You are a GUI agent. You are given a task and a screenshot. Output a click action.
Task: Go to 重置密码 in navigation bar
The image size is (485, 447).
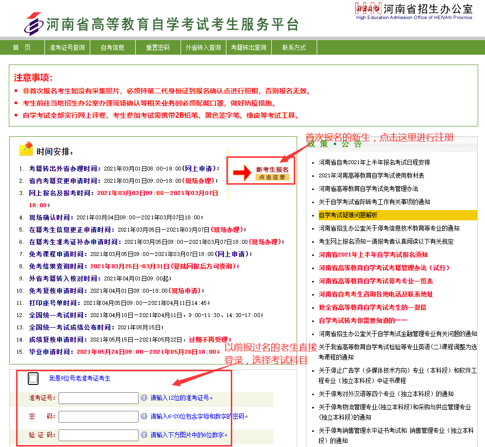158,47
